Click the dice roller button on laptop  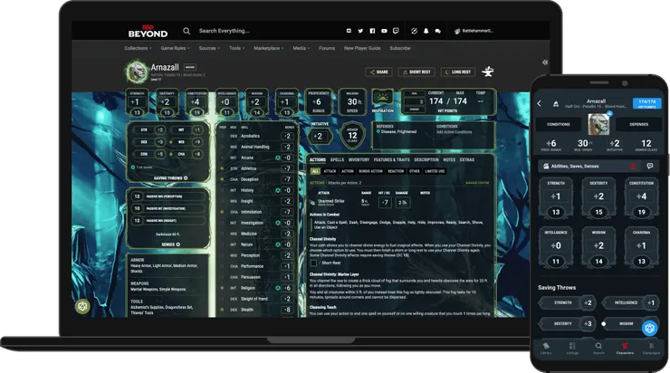(82, 306)
